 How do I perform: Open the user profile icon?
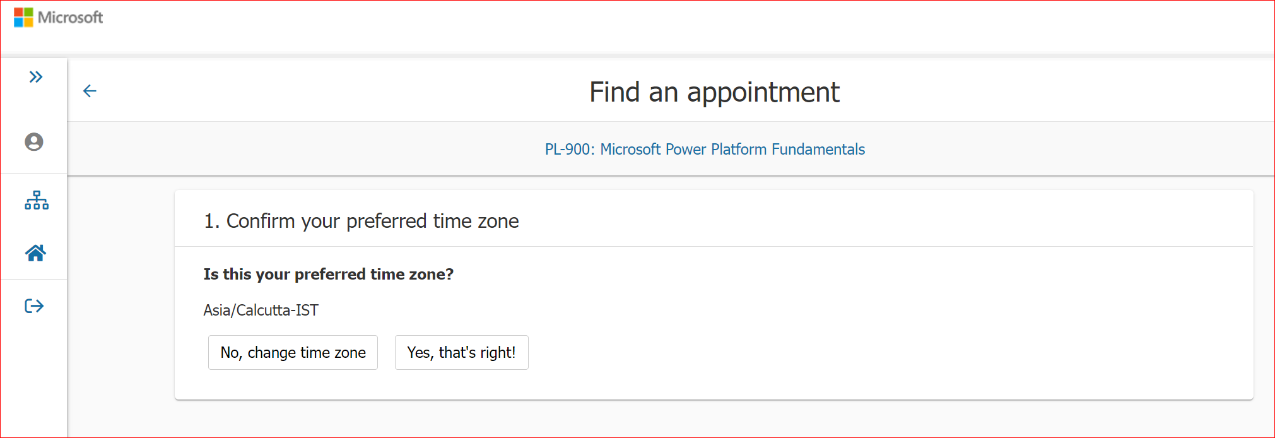tap(34, 142)
